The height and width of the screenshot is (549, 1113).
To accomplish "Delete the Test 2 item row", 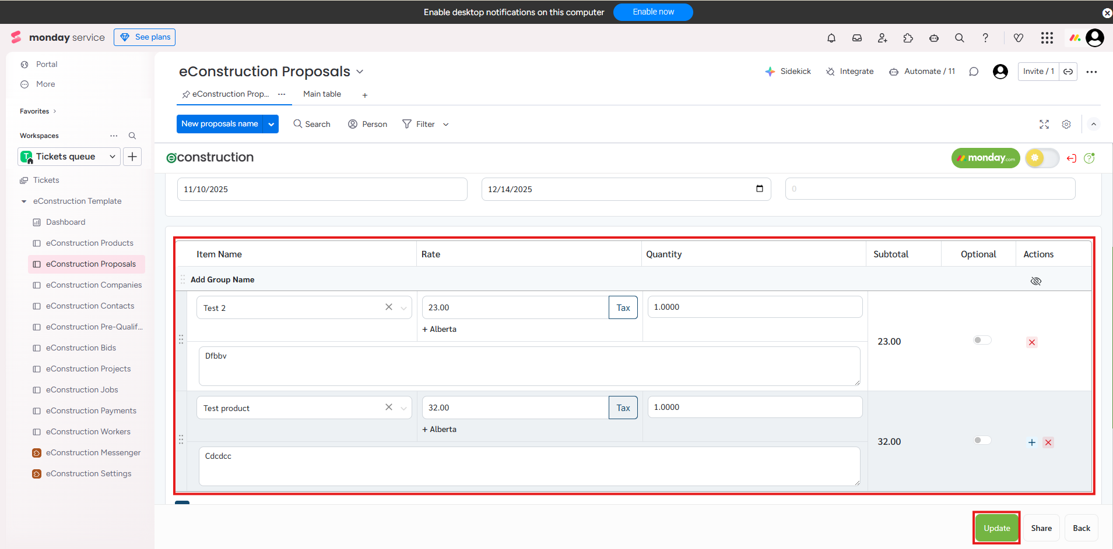I will (1032, 342).
